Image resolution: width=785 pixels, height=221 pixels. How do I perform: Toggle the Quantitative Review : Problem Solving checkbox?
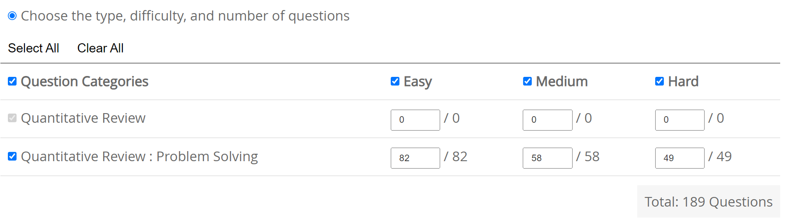12,156
